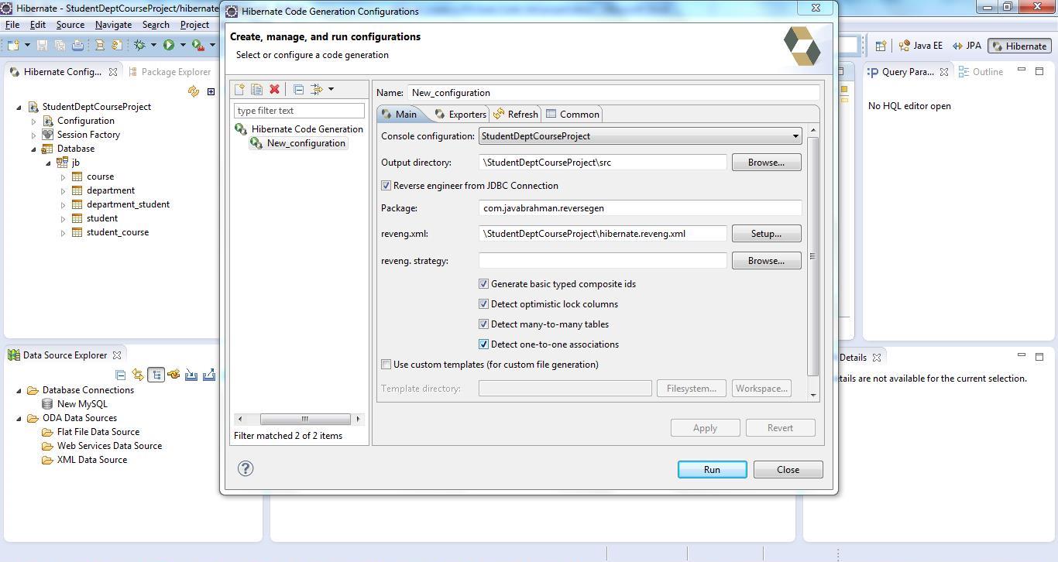Click Browse next to reveng. strategy
The width and height of the screenshot is (1058, 562).
pos(766,261)
